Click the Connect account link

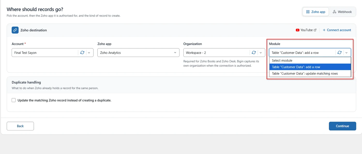337,30
